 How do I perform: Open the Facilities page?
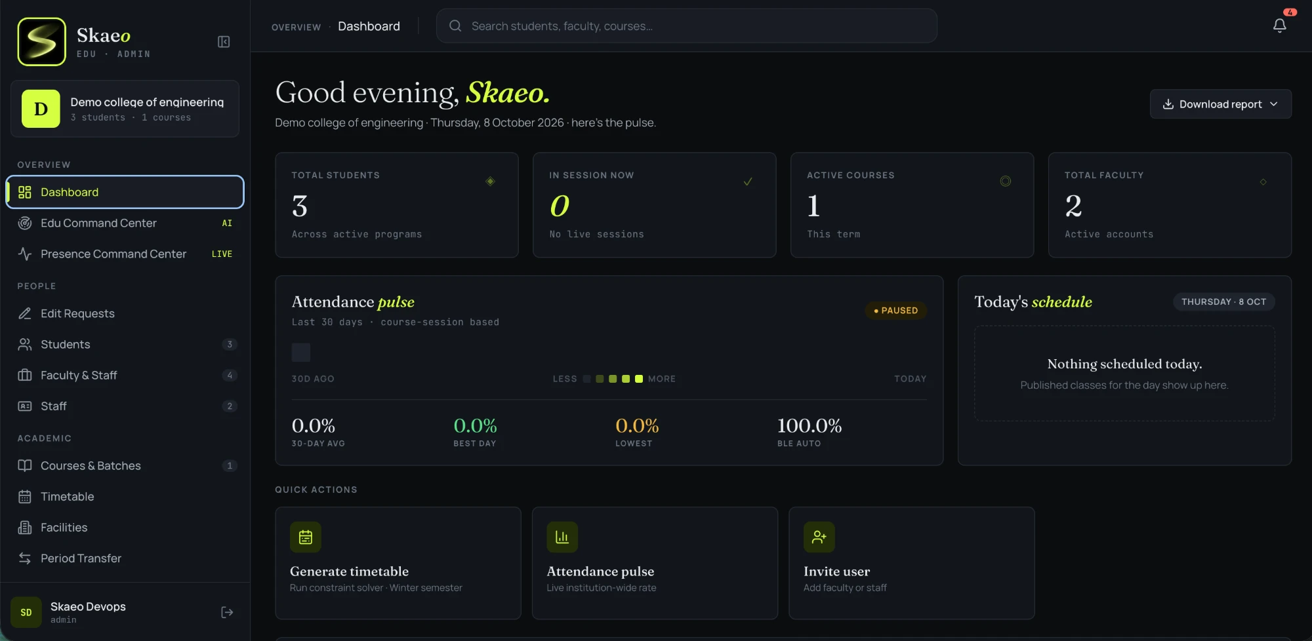pos(125,527)
